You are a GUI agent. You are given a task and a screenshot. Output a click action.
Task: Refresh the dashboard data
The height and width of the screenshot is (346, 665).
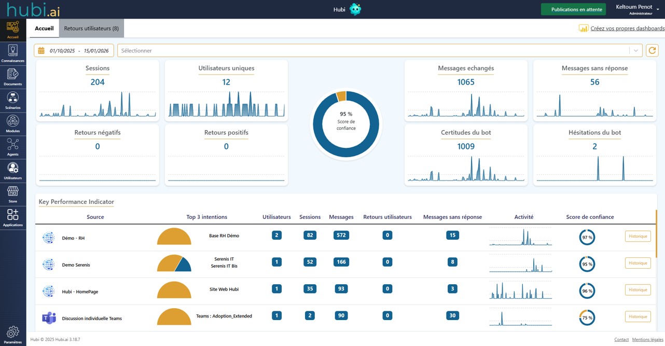[652, 50]
